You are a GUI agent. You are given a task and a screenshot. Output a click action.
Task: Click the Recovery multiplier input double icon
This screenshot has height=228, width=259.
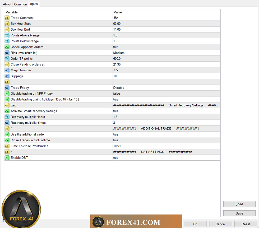(x=7, y=117)
